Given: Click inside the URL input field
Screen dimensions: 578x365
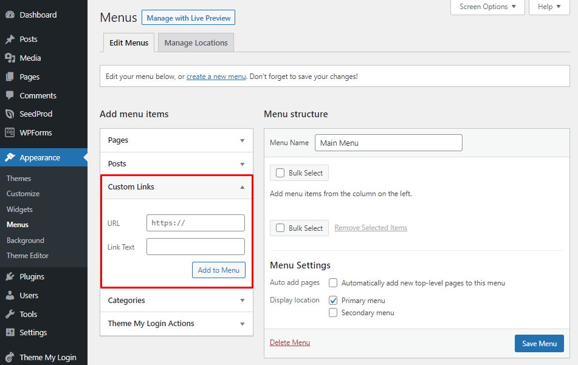Looking at the screenshot, I should coord(195,223).
